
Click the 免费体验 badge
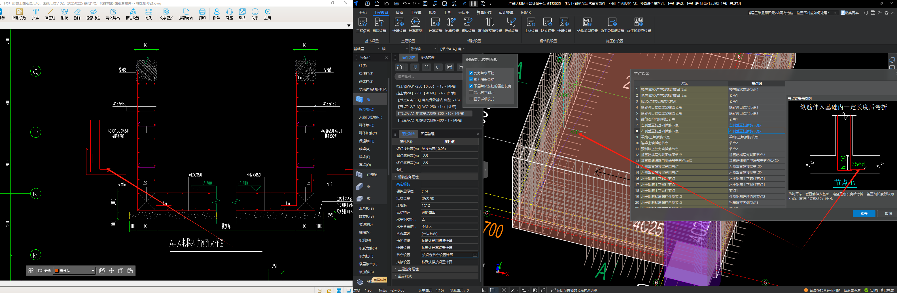coord(379,280)
